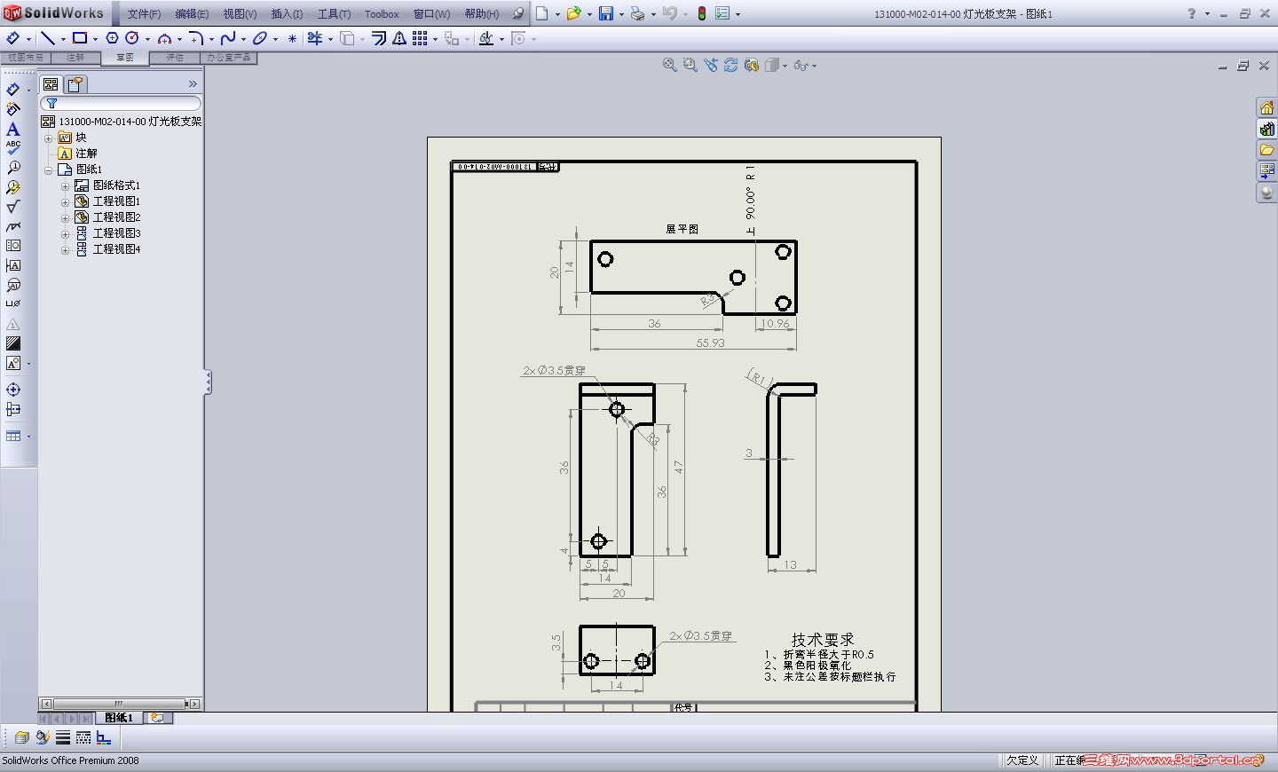Click the Zoom to Fit icon

[670, 65]
